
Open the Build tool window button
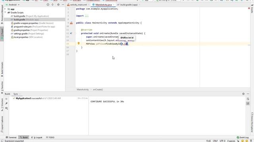[x=24, y=137]
